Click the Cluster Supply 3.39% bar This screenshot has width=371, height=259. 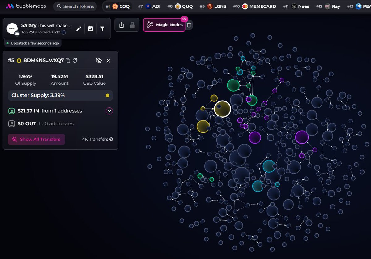(x=60, y=95)
